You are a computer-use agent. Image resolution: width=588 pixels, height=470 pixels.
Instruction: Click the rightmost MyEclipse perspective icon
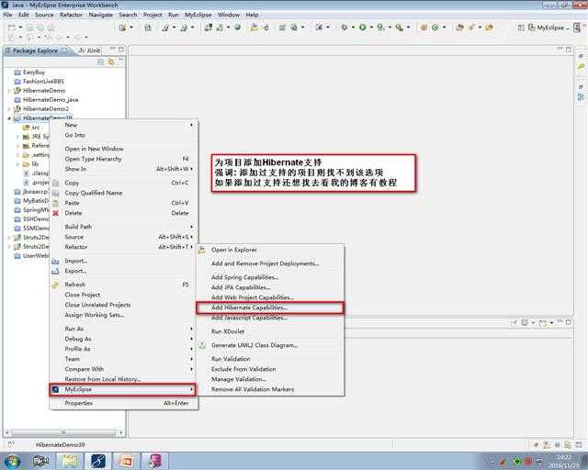[577, 28]
